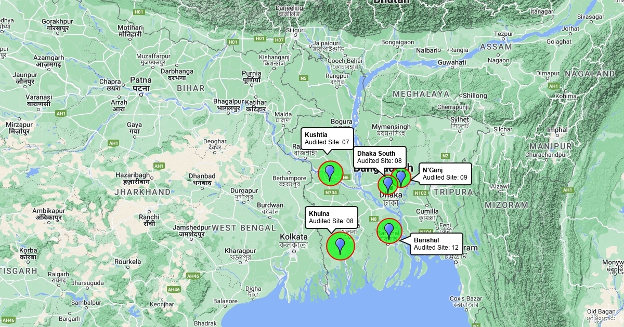The height and width of the screenshot is (327, 624).
Task: Click the green circle around Khulna marker
Action: 341,246
